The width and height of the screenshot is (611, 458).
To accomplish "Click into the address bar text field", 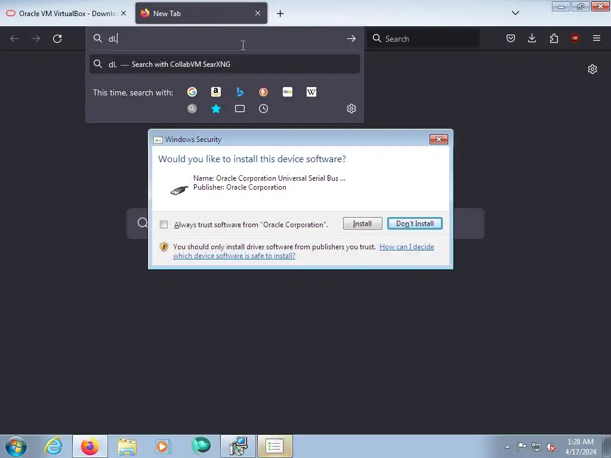I will (224, 39).
